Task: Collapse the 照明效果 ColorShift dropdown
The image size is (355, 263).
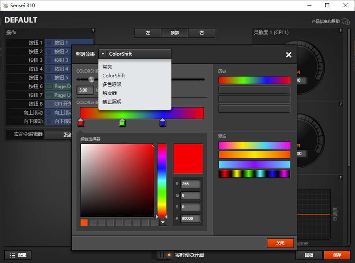Action: tap(103, 54)
